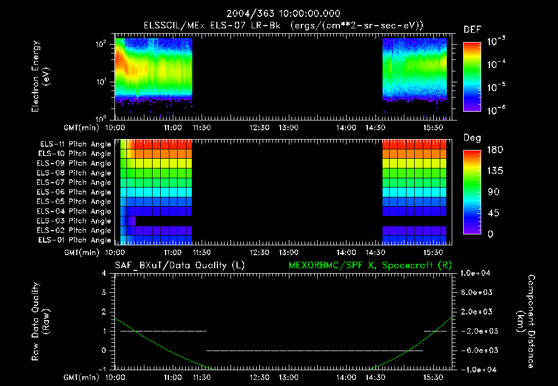The height and width of the screenshot is (386, 558).
Task: Select the Raw Data Quality (Raw) axis label
Action: (x=40, y=322)
